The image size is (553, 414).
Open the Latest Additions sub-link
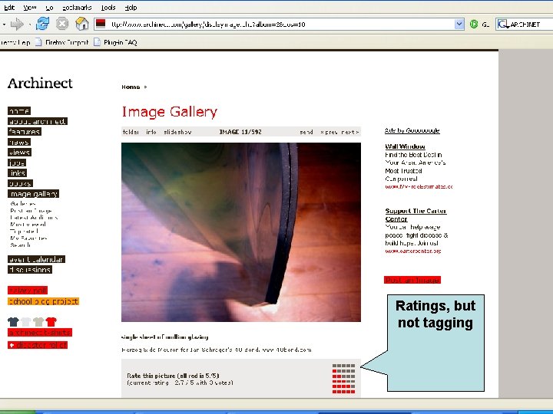click(34, 218)
